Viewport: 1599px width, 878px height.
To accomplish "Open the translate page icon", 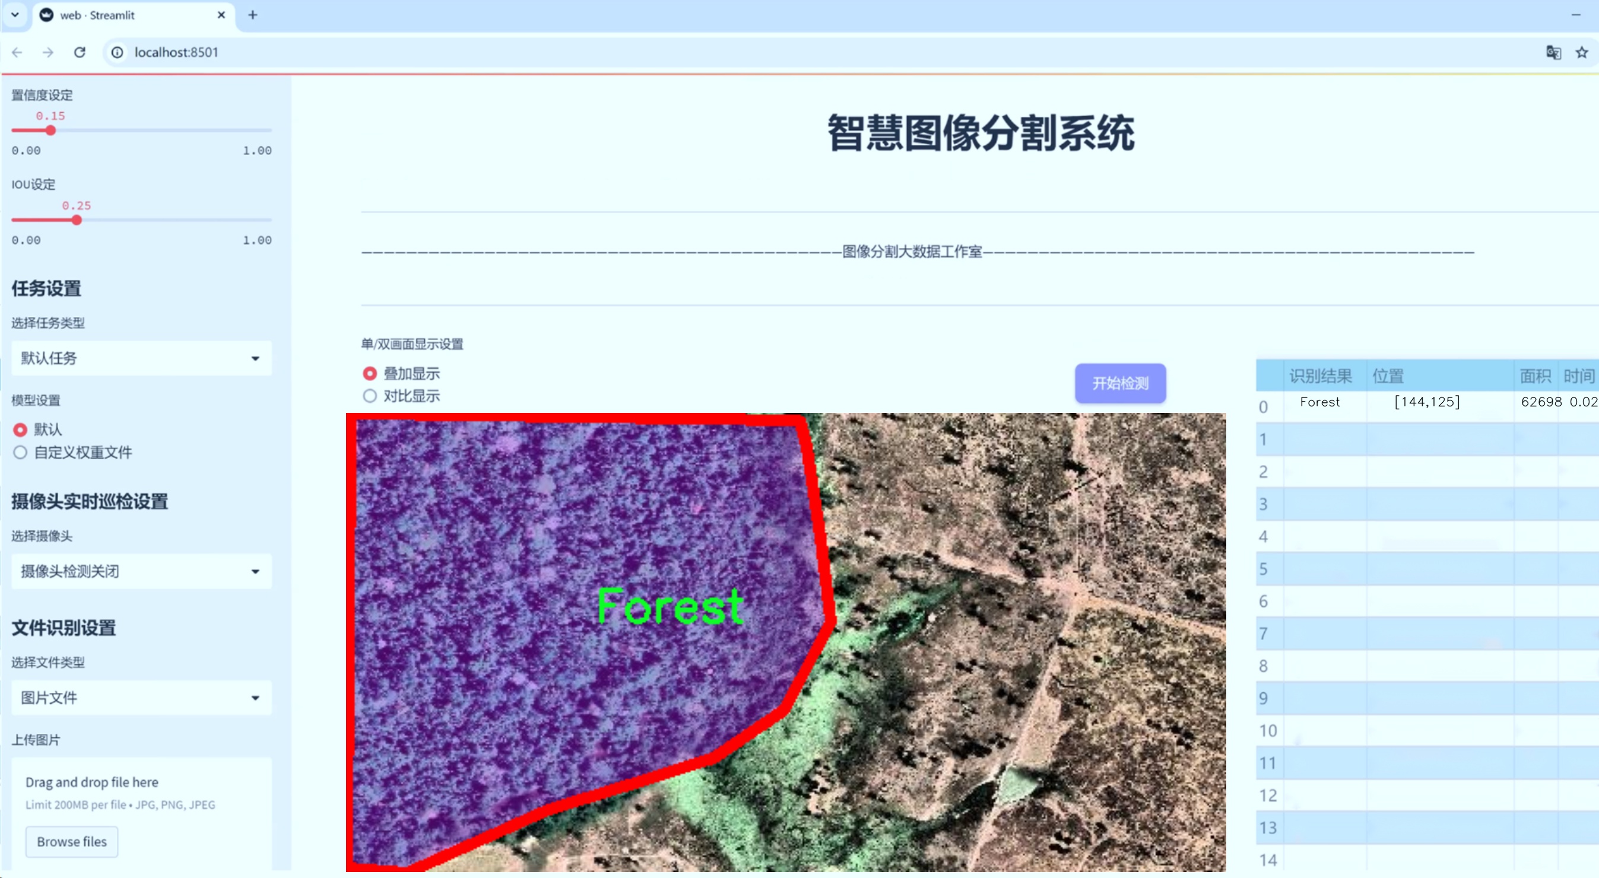I will point(1553,52).
